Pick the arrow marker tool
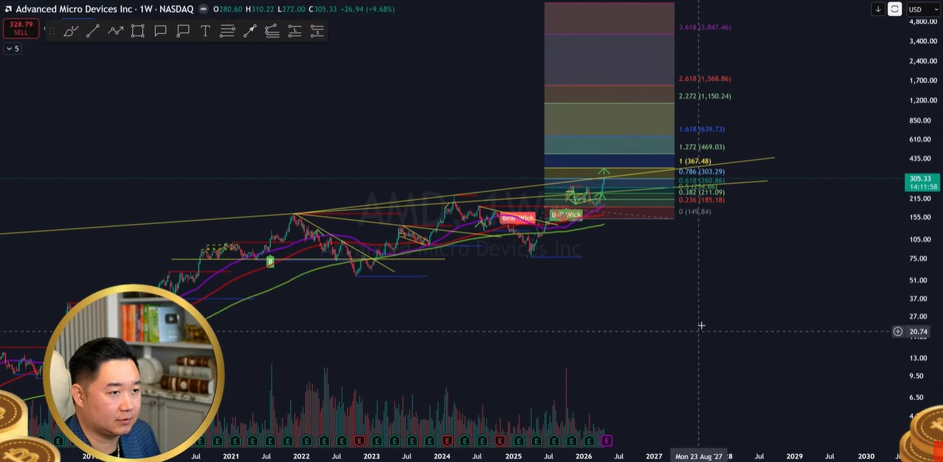The height and width of the screenshot is (462, 943). [250, 31]
